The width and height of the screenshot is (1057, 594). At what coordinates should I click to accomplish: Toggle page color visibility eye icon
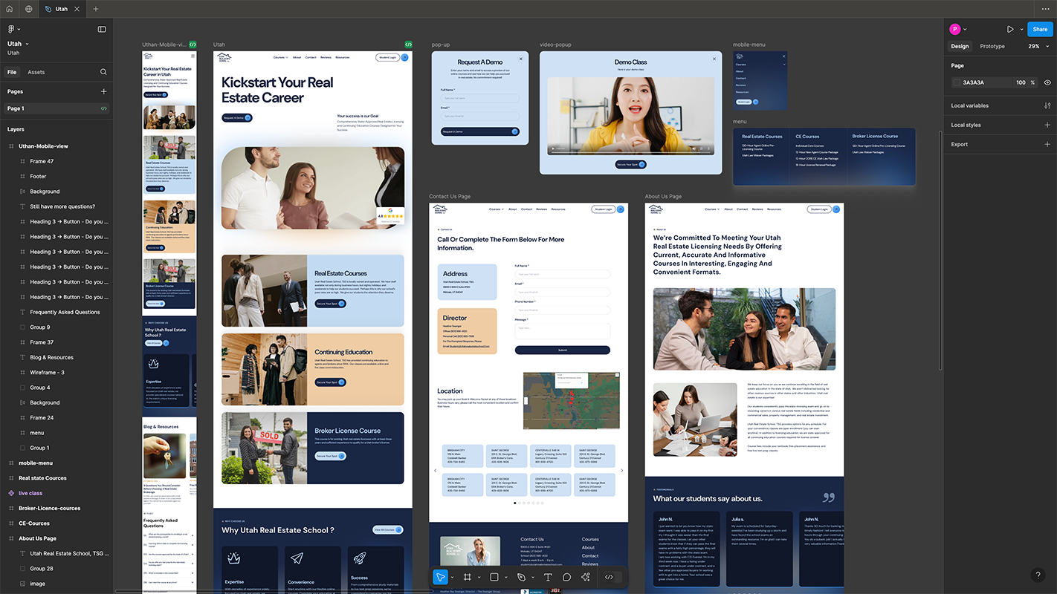(x=1047, y=82)
